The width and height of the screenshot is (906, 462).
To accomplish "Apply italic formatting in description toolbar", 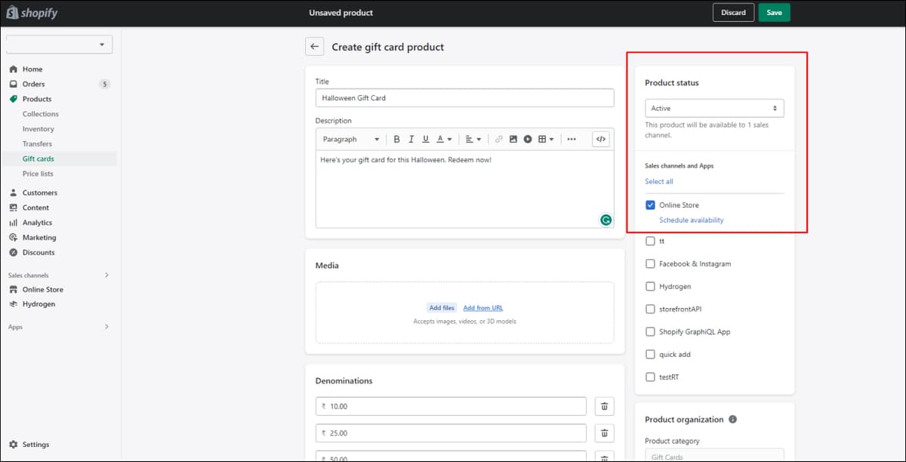I will pyautogui.click(x=411, y=139).
